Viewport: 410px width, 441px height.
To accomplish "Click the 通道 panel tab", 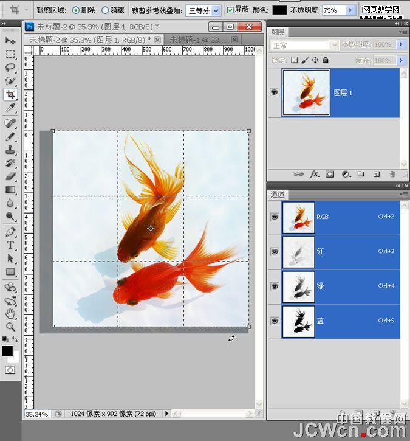I will [x=278, y=194].
